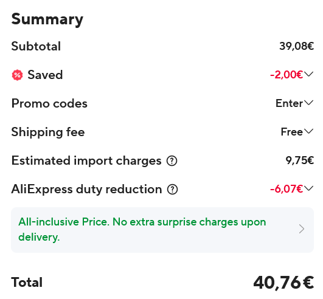Image resolution: width=323 pixels, height=299 pixels.
Task: Click the Saved label
Action: click(x=45, y=75)
